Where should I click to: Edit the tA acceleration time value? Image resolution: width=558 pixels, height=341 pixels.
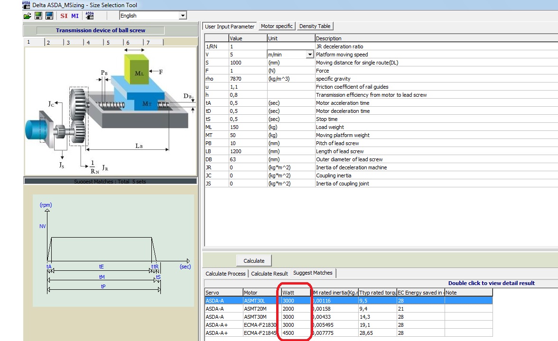click(x=248, y=103)
